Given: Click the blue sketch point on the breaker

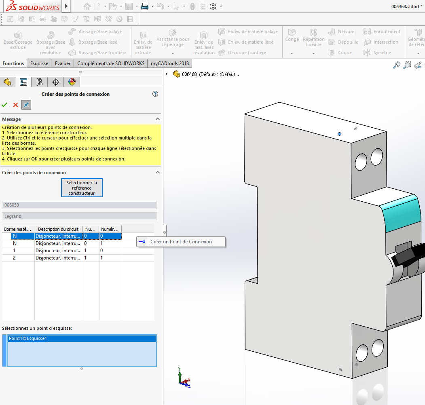Looking at the screenshot, I should click(x=339, y=134).
